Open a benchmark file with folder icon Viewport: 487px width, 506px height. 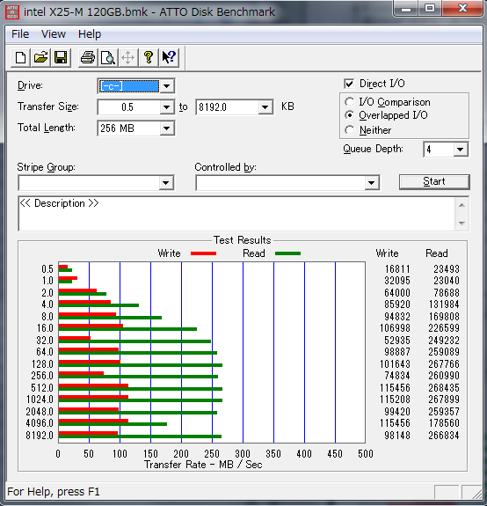coord(41,58)
